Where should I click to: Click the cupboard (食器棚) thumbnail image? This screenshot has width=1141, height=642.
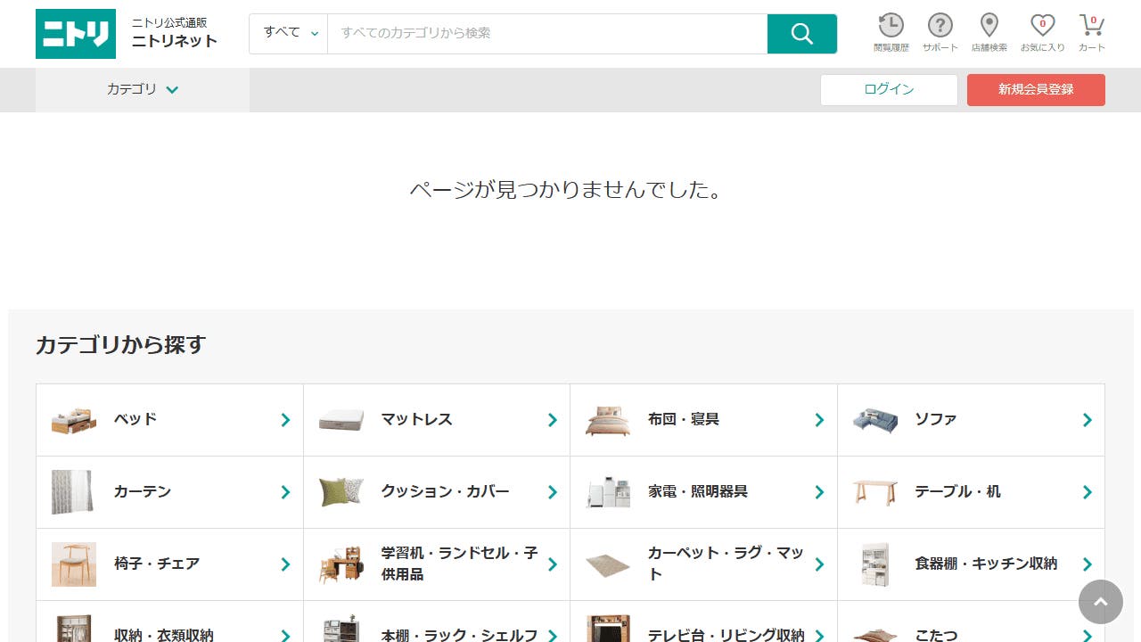875,564
